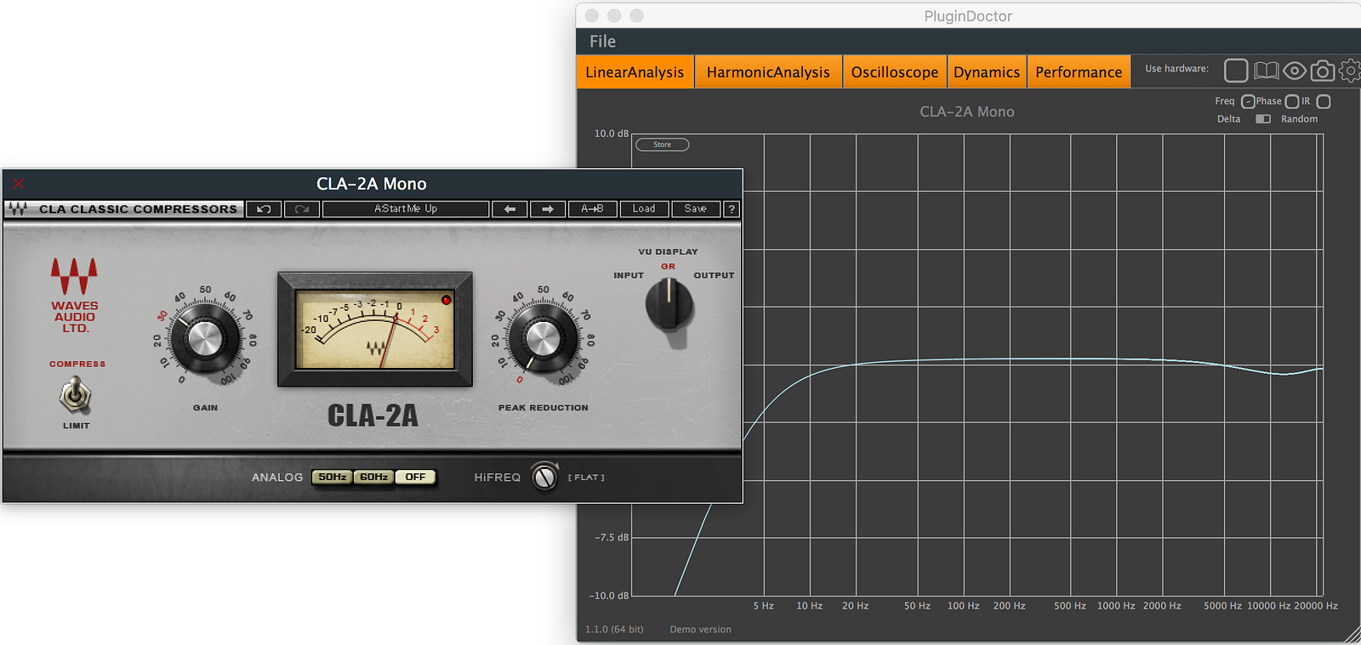Set Analog noise to 50Hz
The image size is (1361, 645).
point(332,478)
